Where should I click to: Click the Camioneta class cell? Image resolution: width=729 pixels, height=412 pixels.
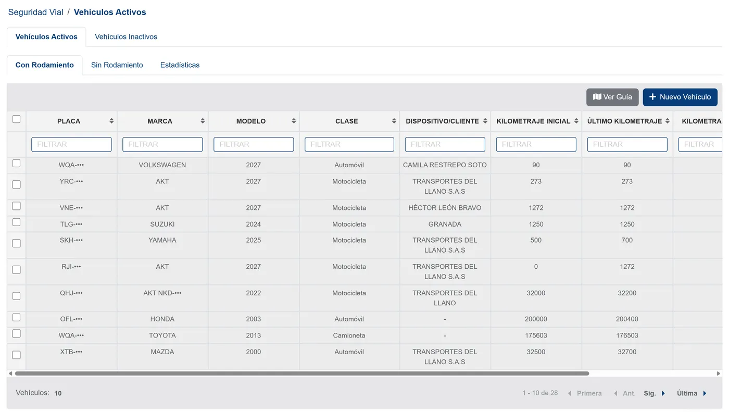click(349, 335)
